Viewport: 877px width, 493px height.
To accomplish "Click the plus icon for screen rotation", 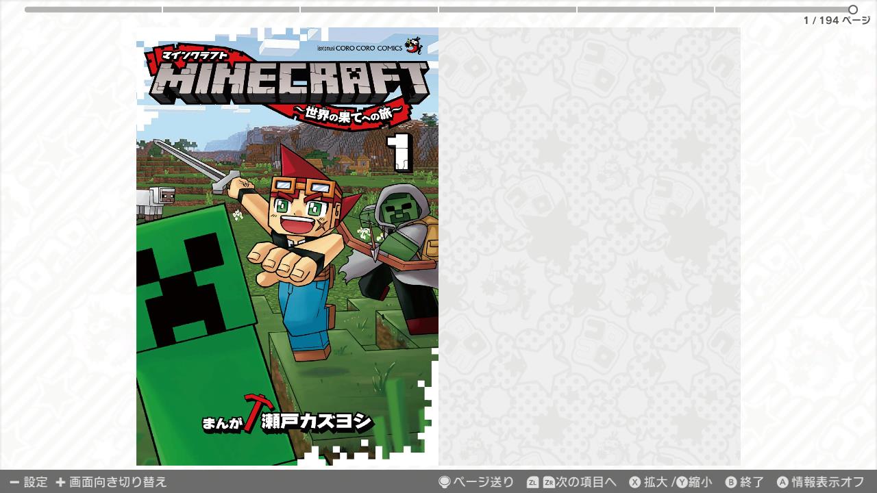I will [x=60, y=482].
